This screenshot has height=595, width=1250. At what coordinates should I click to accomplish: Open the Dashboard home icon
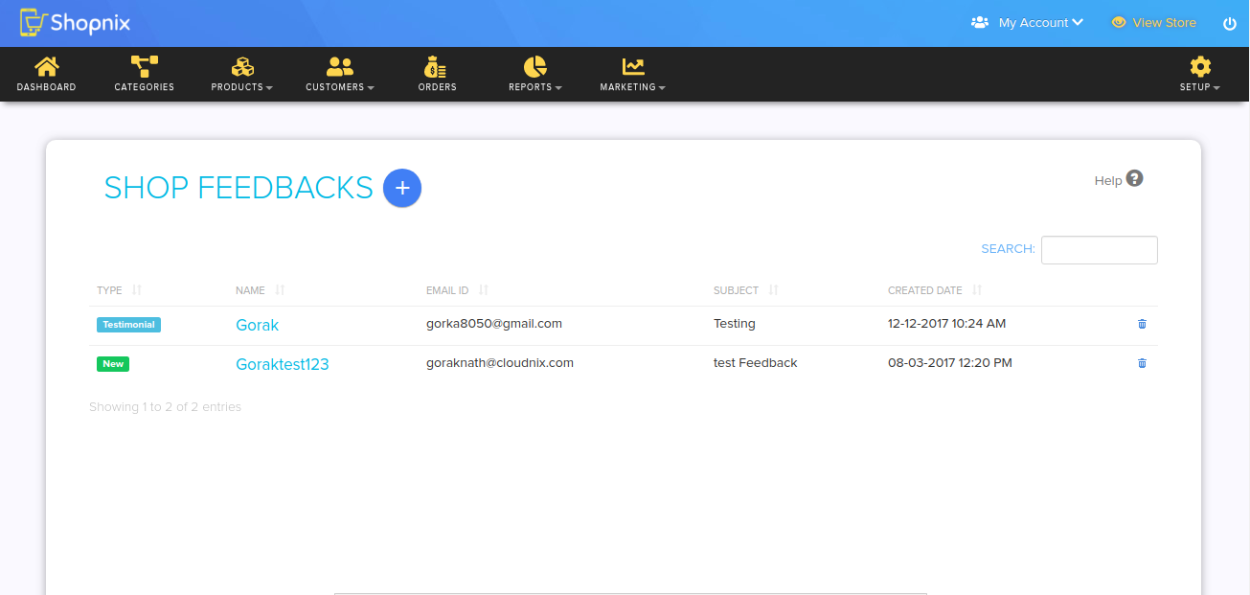pyautogui.click(x=46, y=67)
